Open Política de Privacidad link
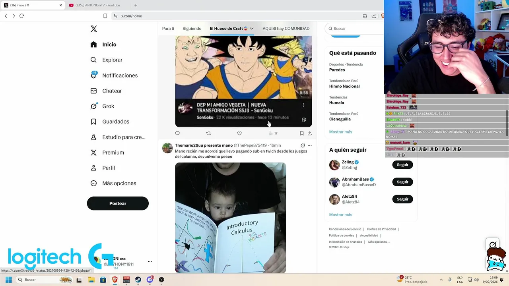 (381, 229)
